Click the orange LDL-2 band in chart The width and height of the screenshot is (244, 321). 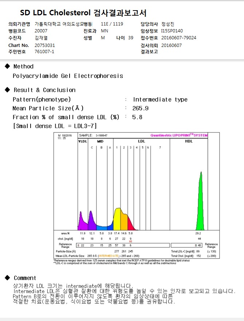pos(124,221)
